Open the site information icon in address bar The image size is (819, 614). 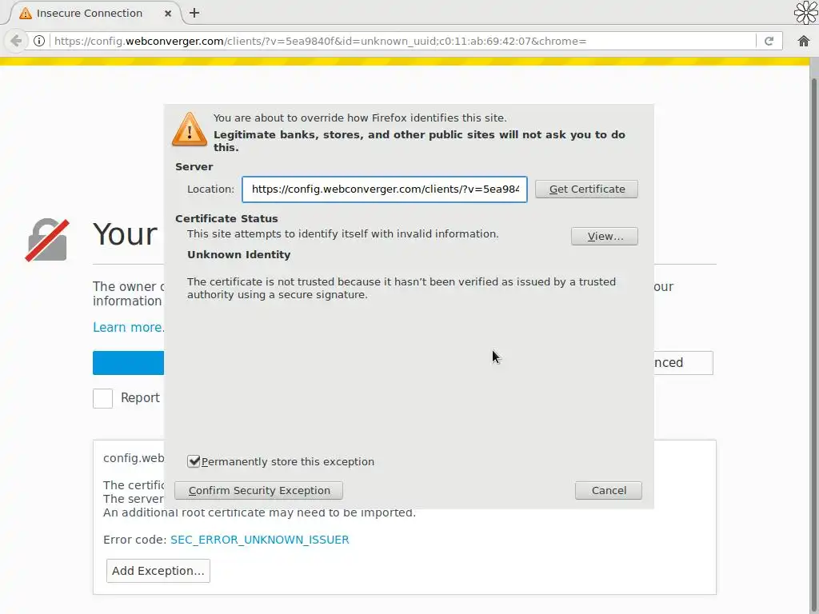[39, 41]
